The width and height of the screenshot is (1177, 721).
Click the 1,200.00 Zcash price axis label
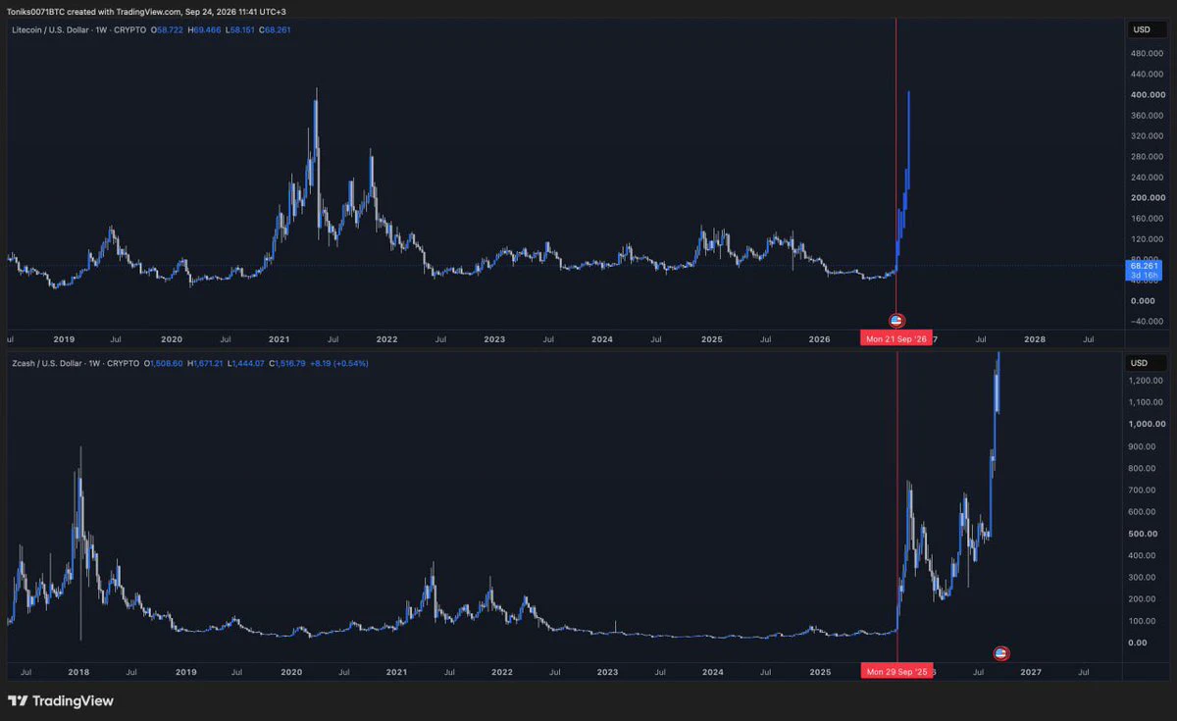click(x=1145, y=380)
